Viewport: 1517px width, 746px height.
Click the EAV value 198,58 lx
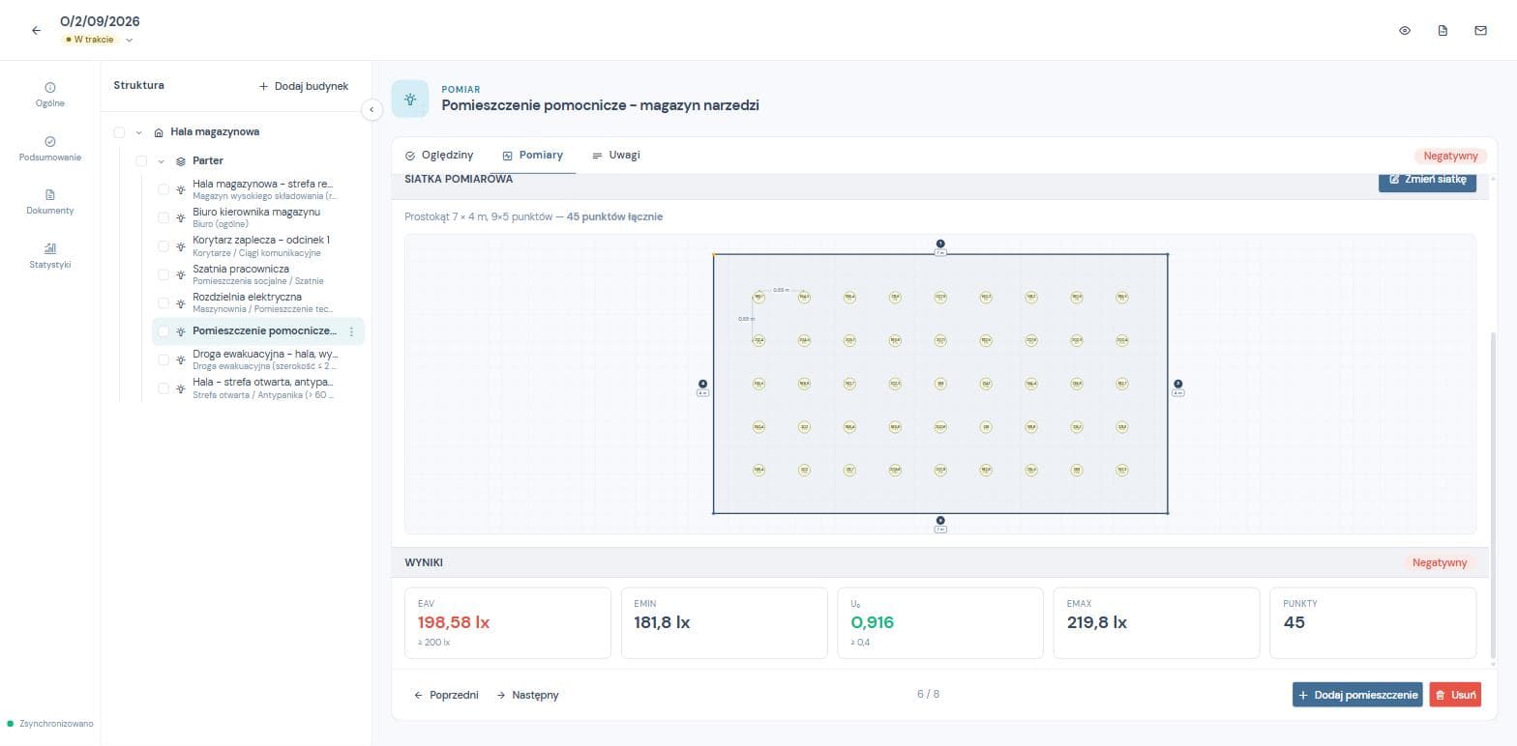pos(454,622)
